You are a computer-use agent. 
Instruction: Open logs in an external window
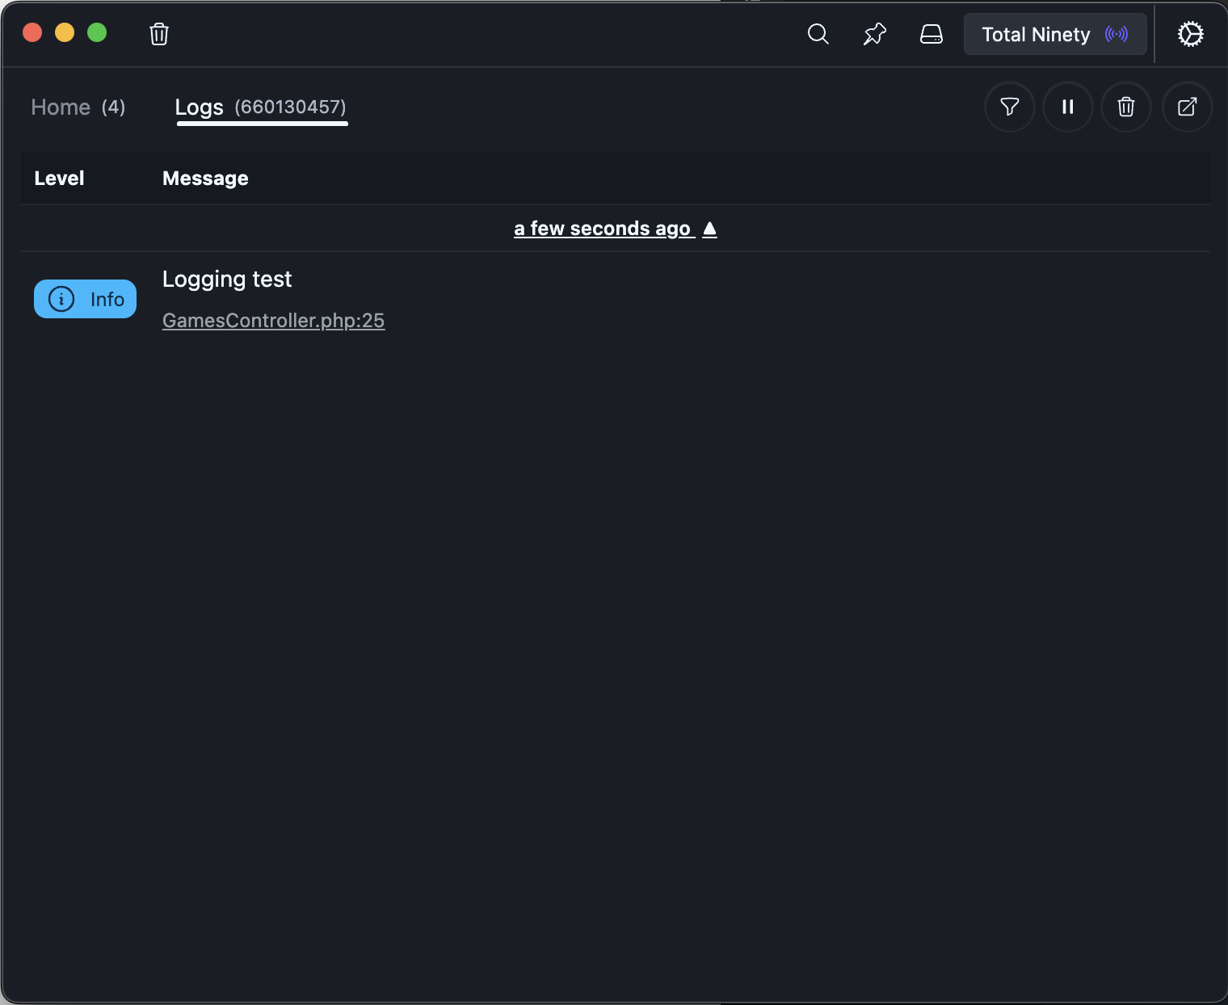(1187, 107)
